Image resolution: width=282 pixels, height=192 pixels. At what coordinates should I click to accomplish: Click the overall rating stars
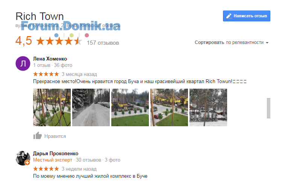59,41
